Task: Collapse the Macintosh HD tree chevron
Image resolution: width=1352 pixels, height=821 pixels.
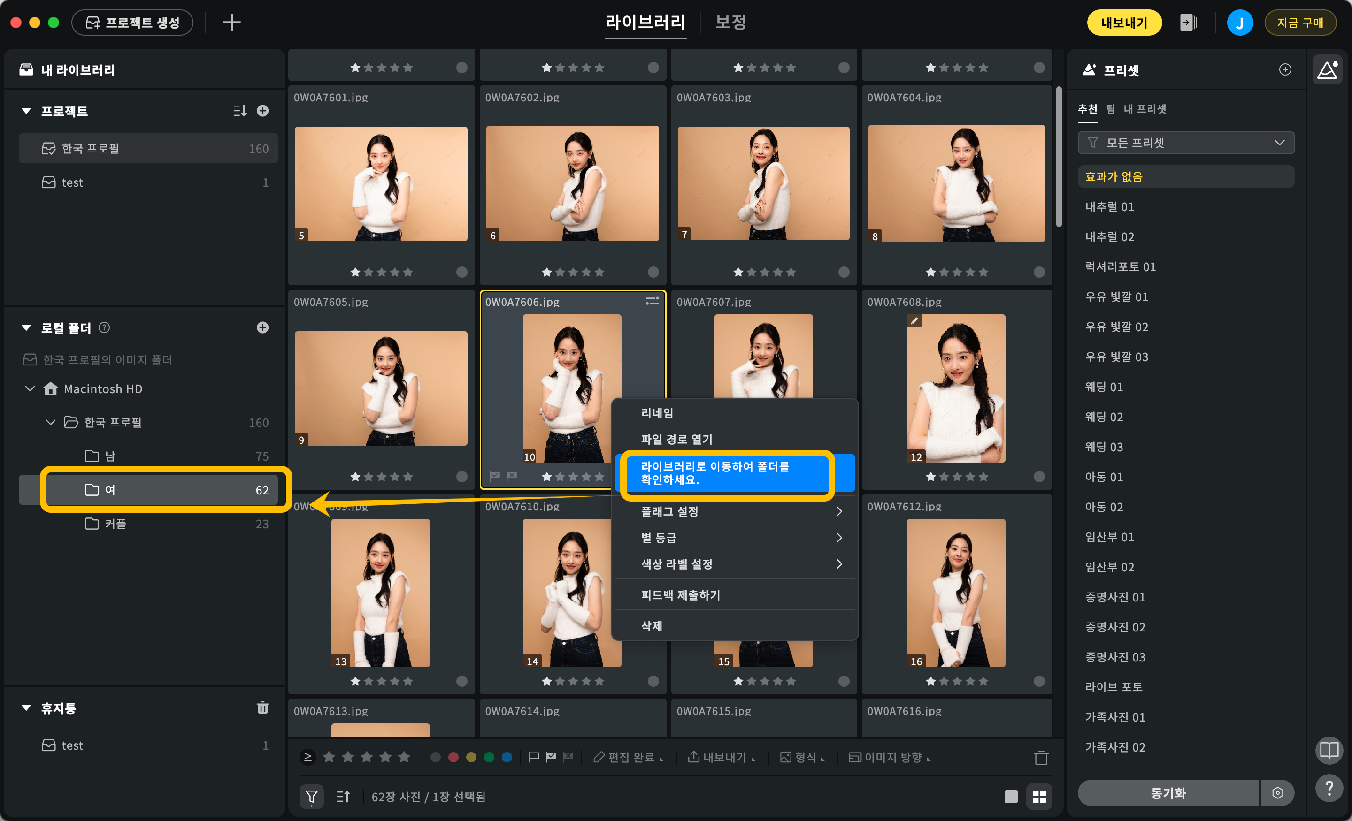Action: [30, 388]
